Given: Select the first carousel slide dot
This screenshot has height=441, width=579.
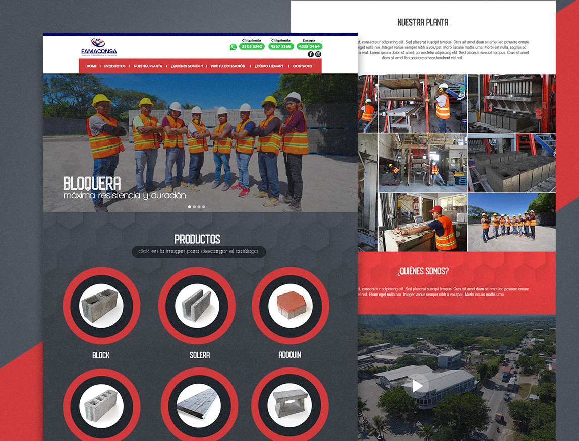Looking at the screenshot, I should click(x=190, y=207).
